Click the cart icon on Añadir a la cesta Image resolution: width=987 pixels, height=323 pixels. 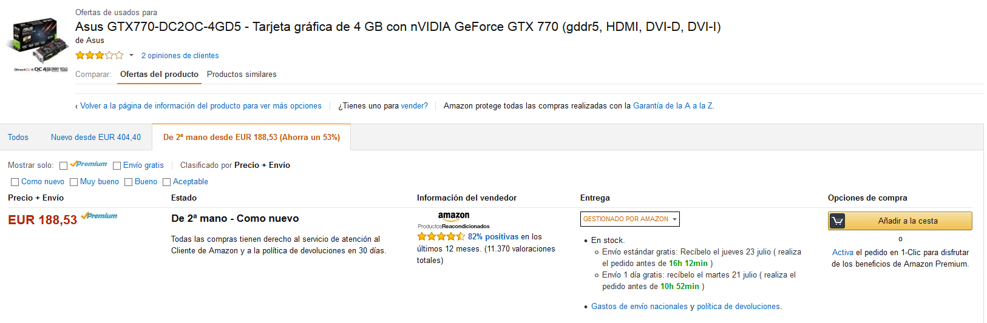pos(837,221)
